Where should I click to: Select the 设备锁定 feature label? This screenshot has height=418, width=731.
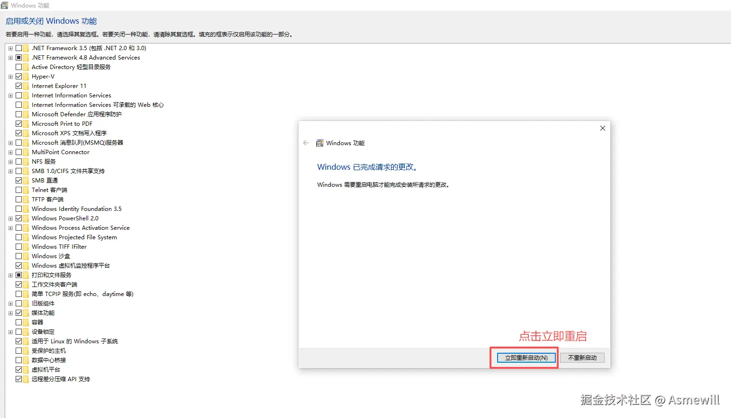coord(43,332)
